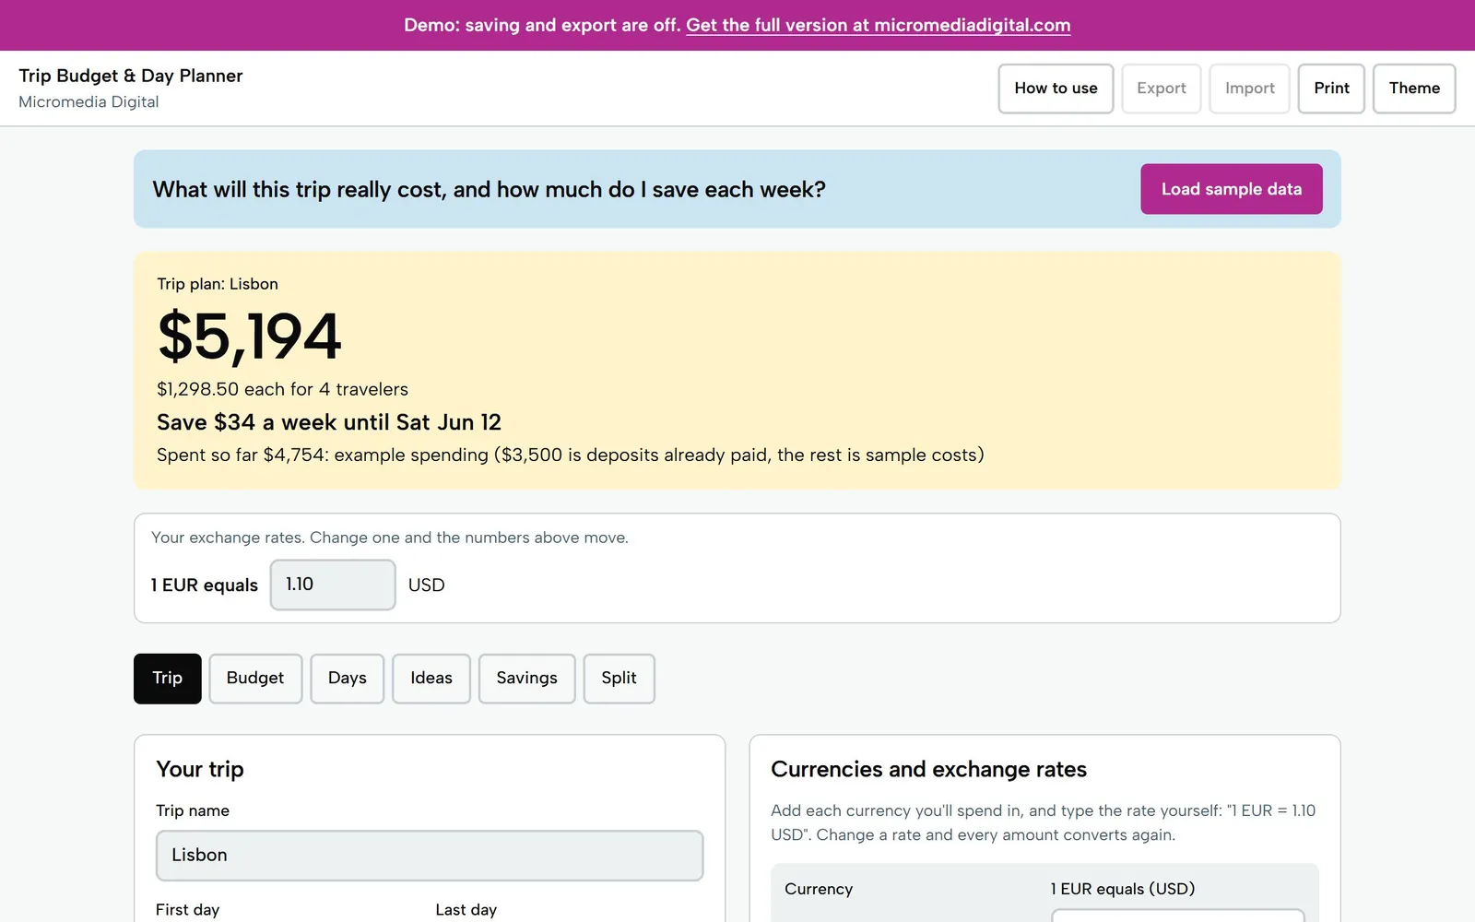
Task: Click the 'Trip Budget & Day Planner' title
Action: [x=131, y=76]
